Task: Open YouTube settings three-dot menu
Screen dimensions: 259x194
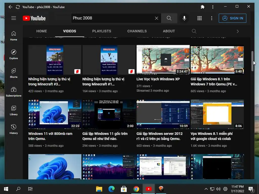Action: [212, 18]
